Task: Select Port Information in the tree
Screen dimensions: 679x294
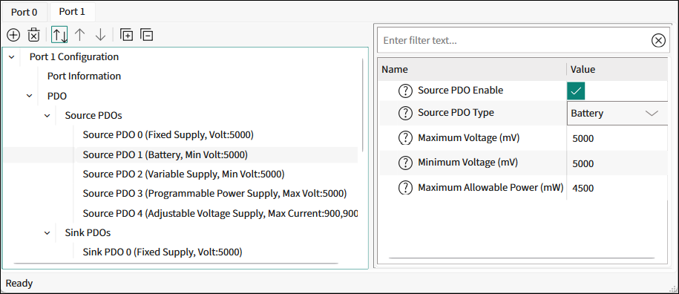Action: click(x=84, y=76)
